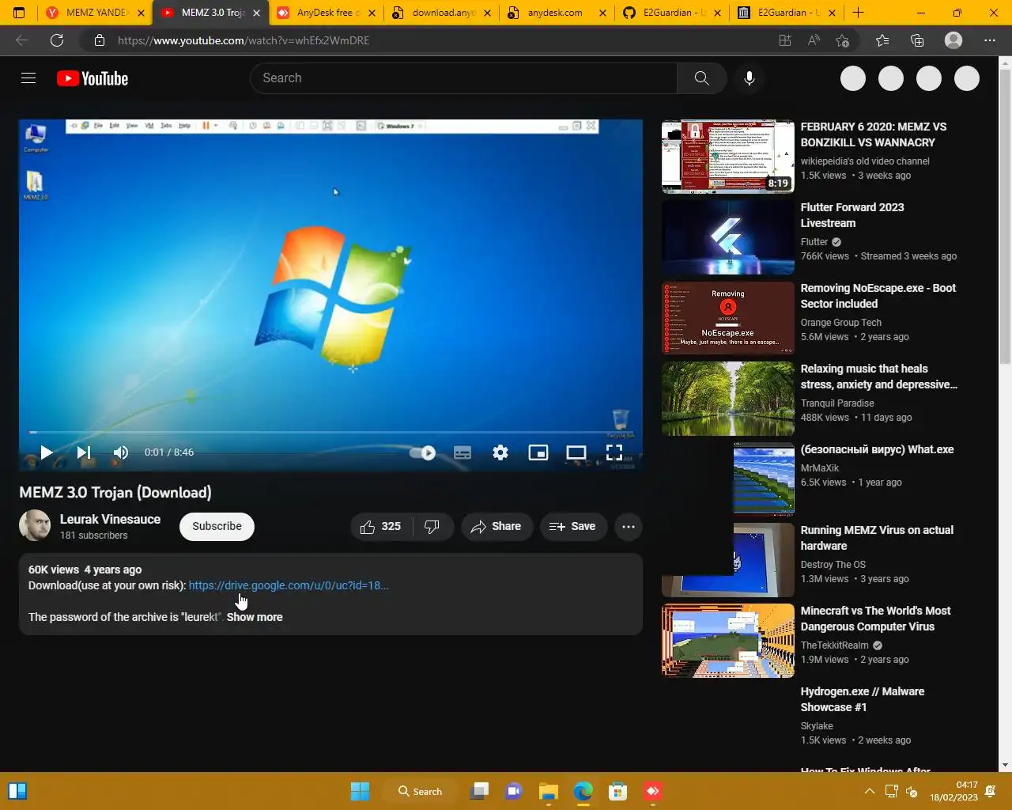
Task: Open Running MEMZ Virus on actual hardware
Action: coord(877,538)
